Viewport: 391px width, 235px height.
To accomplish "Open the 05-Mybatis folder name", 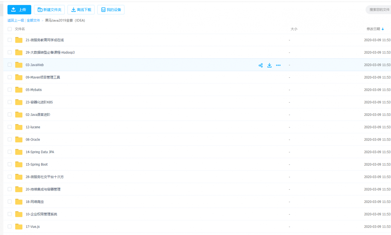I will click(x=34, y=90).
